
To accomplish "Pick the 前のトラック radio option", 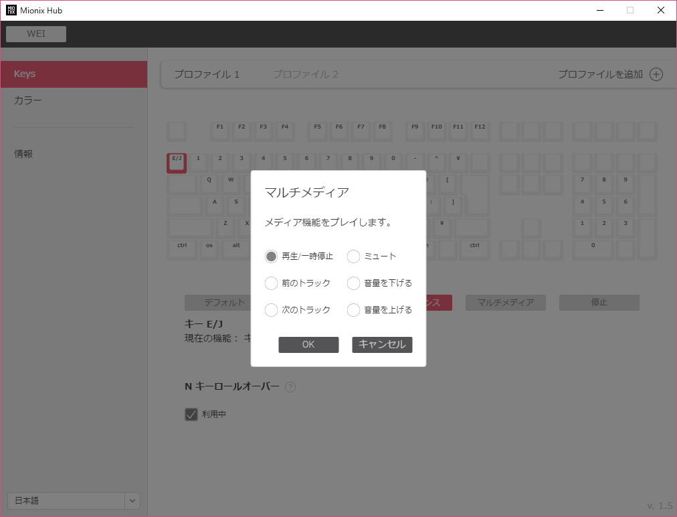I will coord(271,283).
